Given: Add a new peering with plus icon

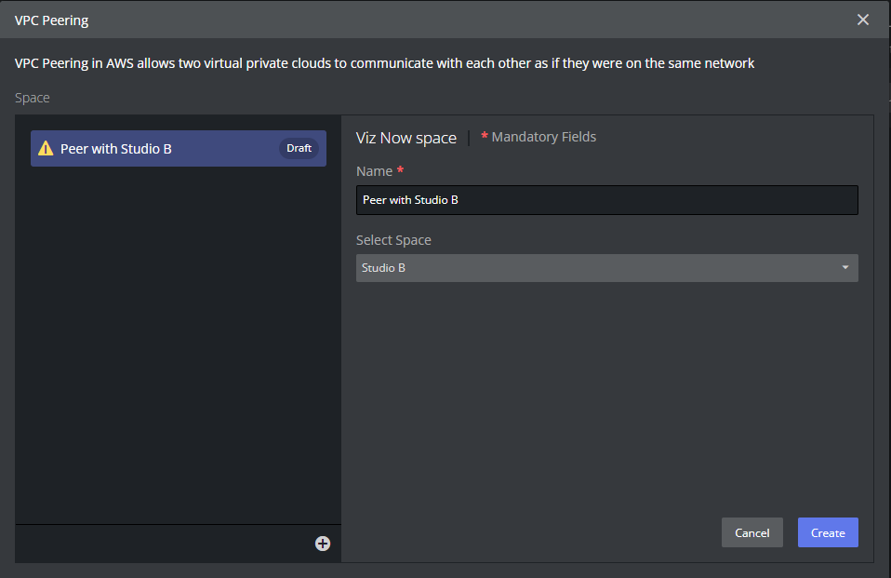Looking at the screenshot, I should (323, 544).
